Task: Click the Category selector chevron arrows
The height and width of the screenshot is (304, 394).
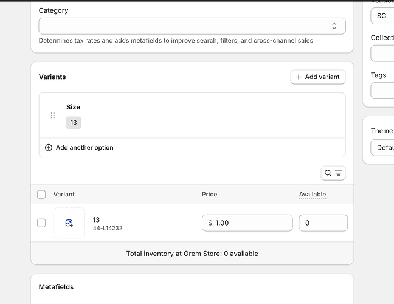Action: pos(334,26)
